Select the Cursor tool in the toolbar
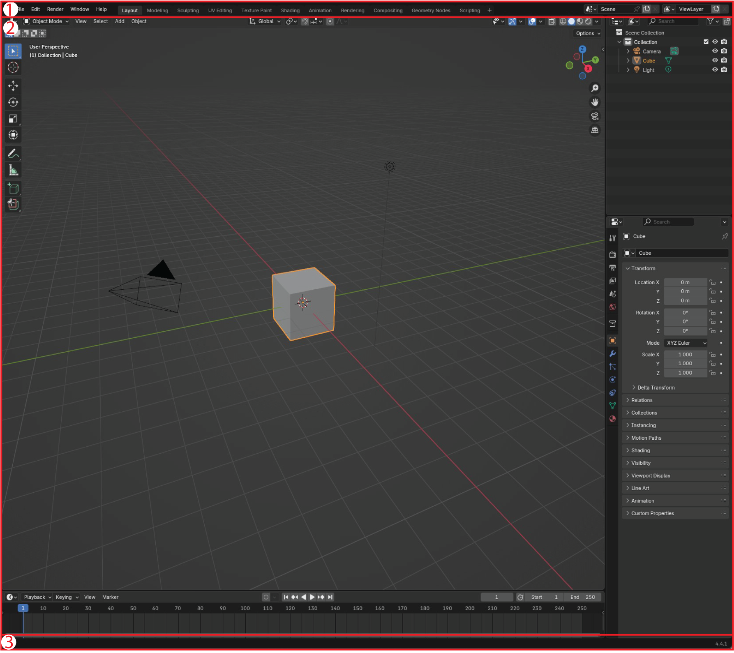Screen dimensions: 734x653 click(13, 67)
